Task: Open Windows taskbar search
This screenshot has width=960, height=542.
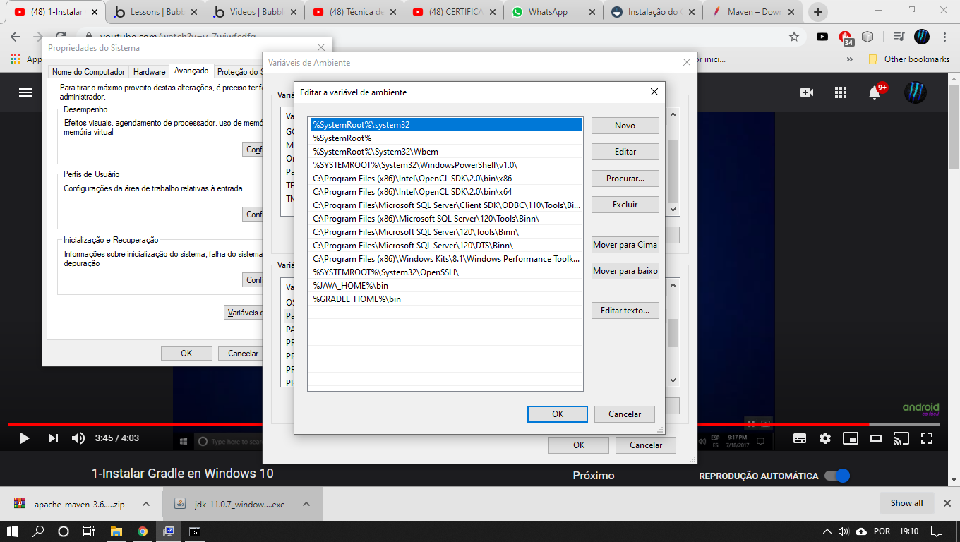Action: tap(39, 531)
